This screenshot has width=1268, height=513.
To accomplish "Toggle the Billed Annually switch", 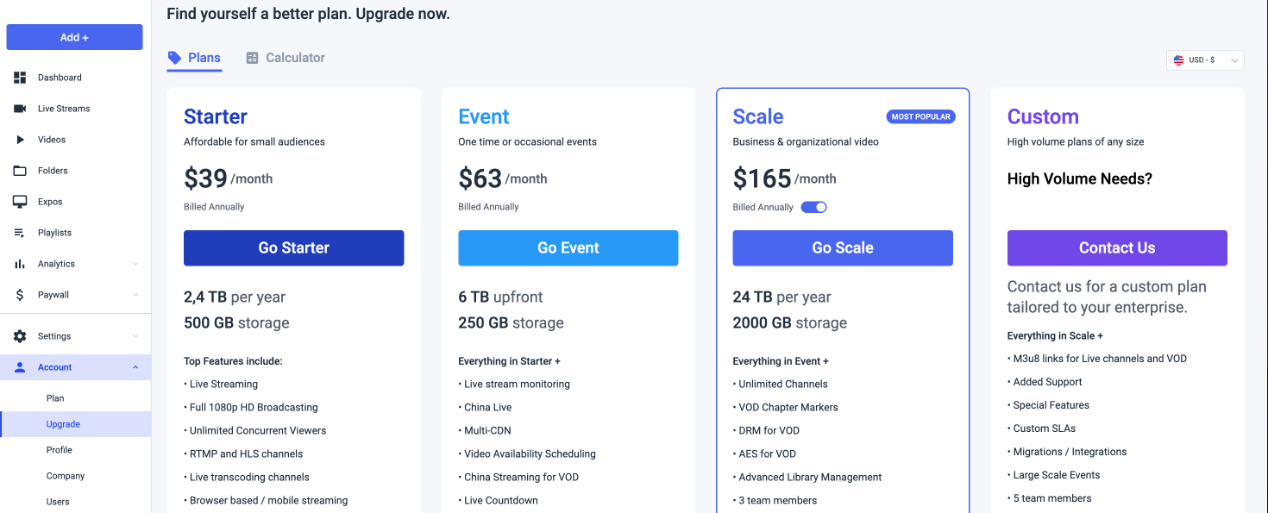I will point(813,207).
